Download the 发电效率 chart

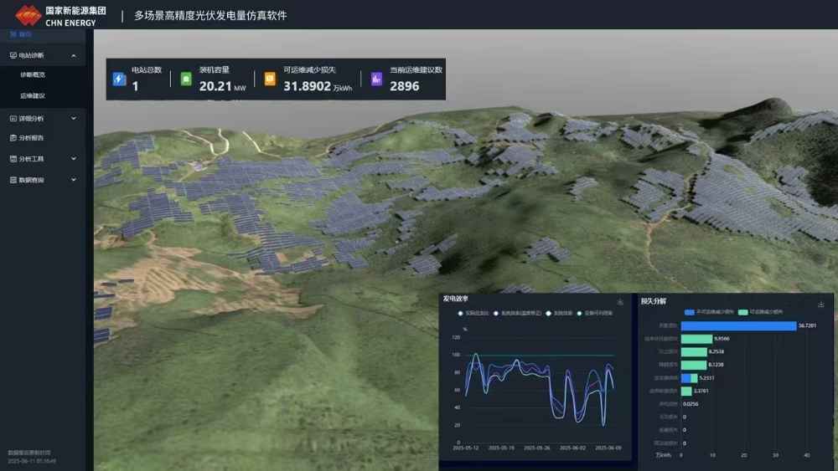(x=620, y=302)
